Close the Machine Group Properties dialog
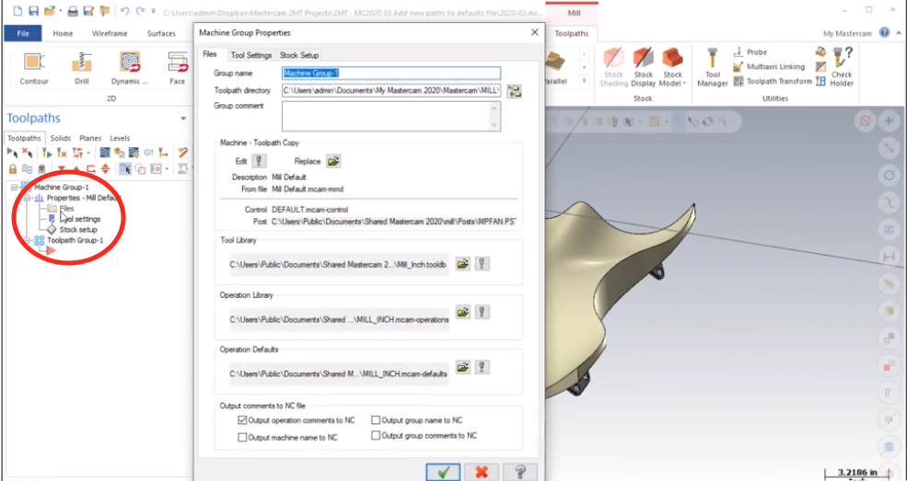Screen dimensions: 907x481 [534, 33]
